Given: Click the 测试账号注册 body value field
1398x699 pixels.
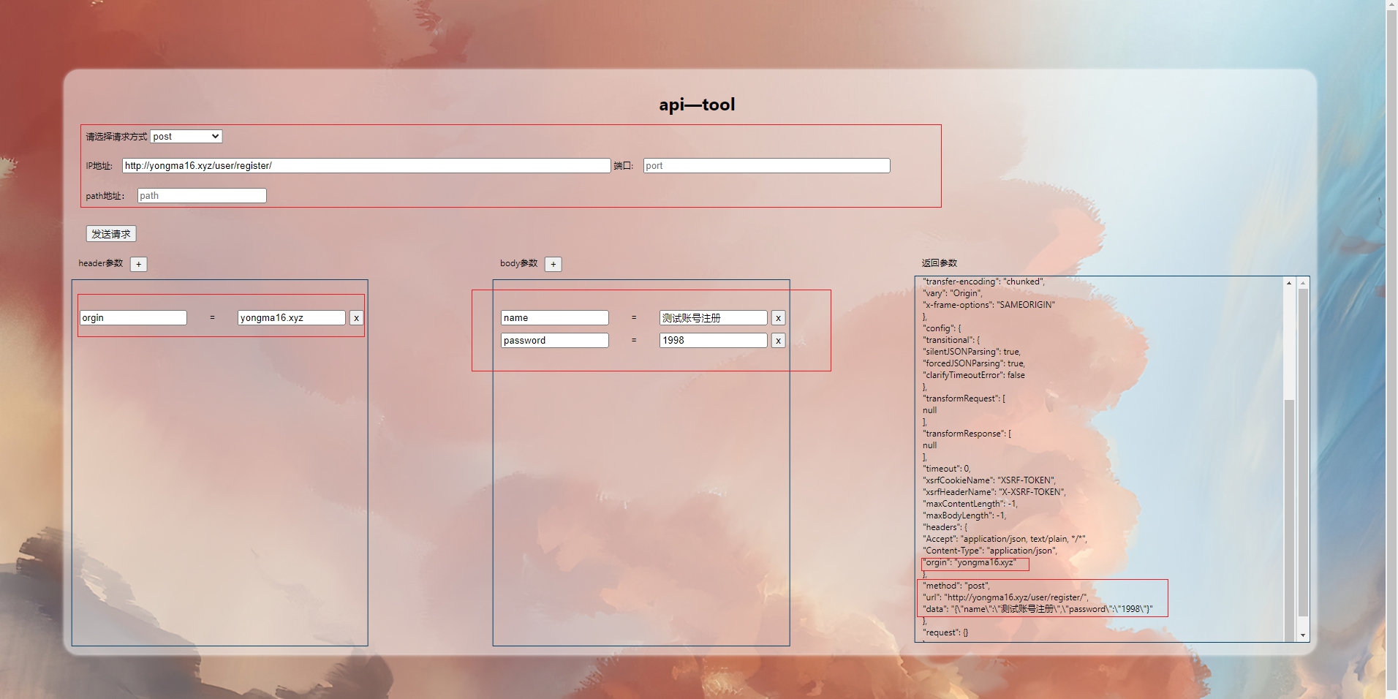Looking at the screenshot, I should [x=713, y=318].
